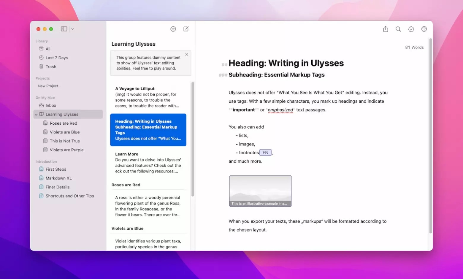
Task: Select A Voyage to Lilliput sheet
Action: pos(148,97)
